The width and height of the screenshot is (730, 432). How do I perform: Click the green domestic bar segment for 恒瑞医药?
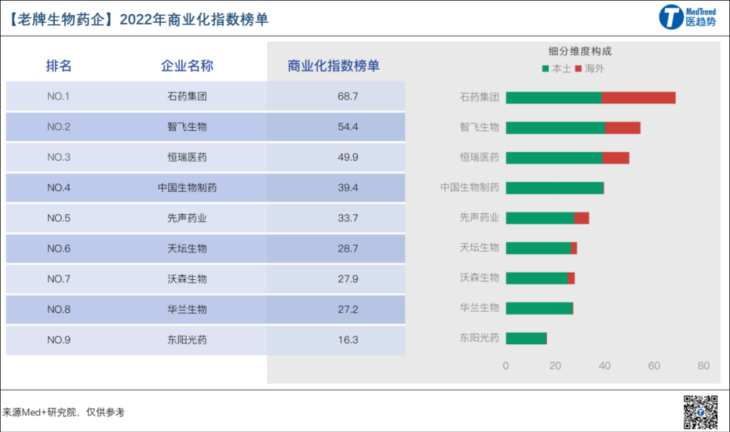pos(554,158)
